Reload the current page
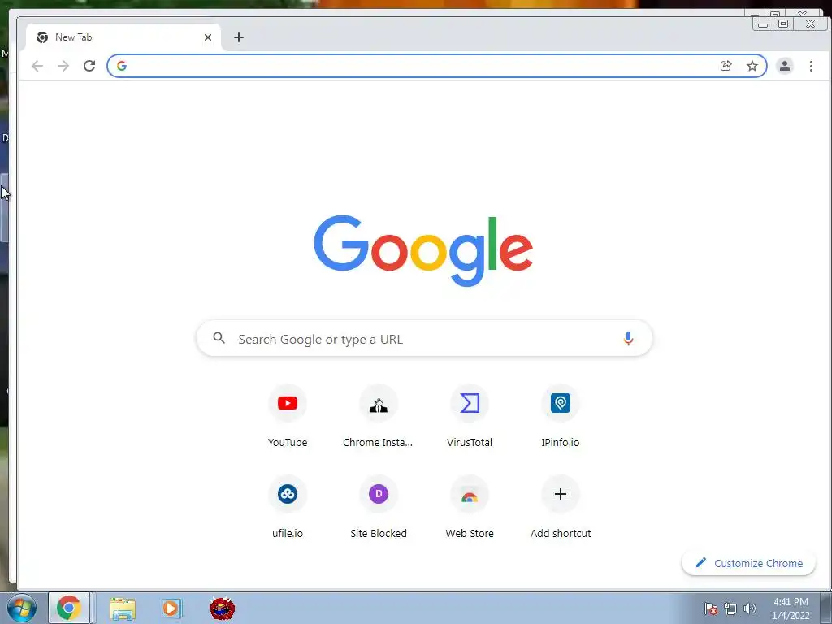The height and width of the screenshot is (624, 832). [x=89, y=66]
